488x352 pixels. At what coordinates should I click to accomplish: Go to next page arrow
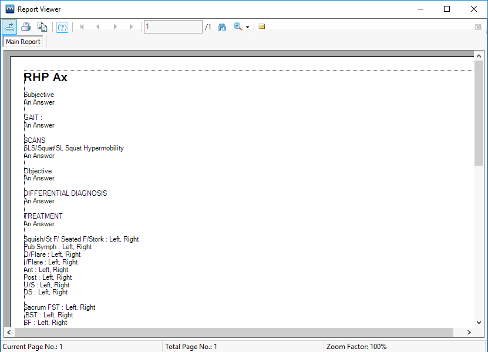(x=115, y=27)
